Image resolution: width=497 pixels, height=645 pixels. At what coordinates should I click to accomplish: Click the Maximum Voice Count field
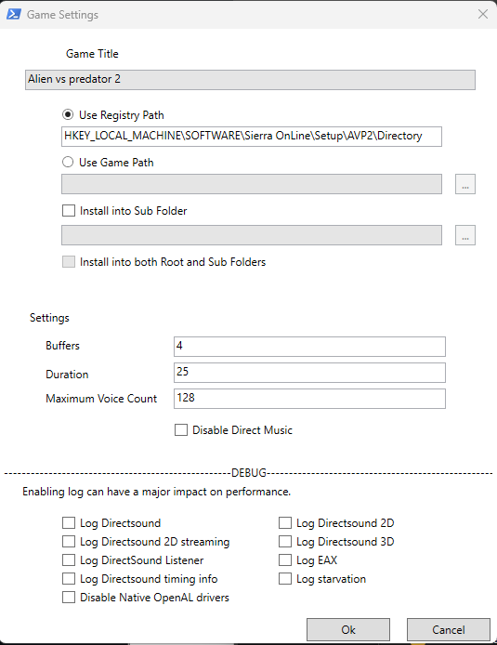point(309,398)
